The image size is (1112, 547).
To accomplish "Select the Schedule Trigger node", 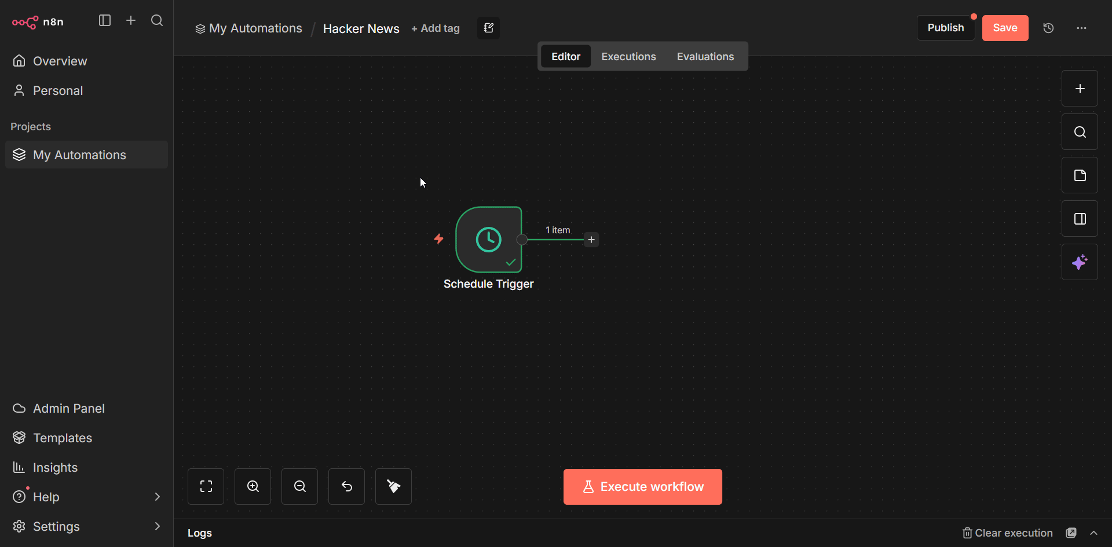I will (x=489, y=239).
